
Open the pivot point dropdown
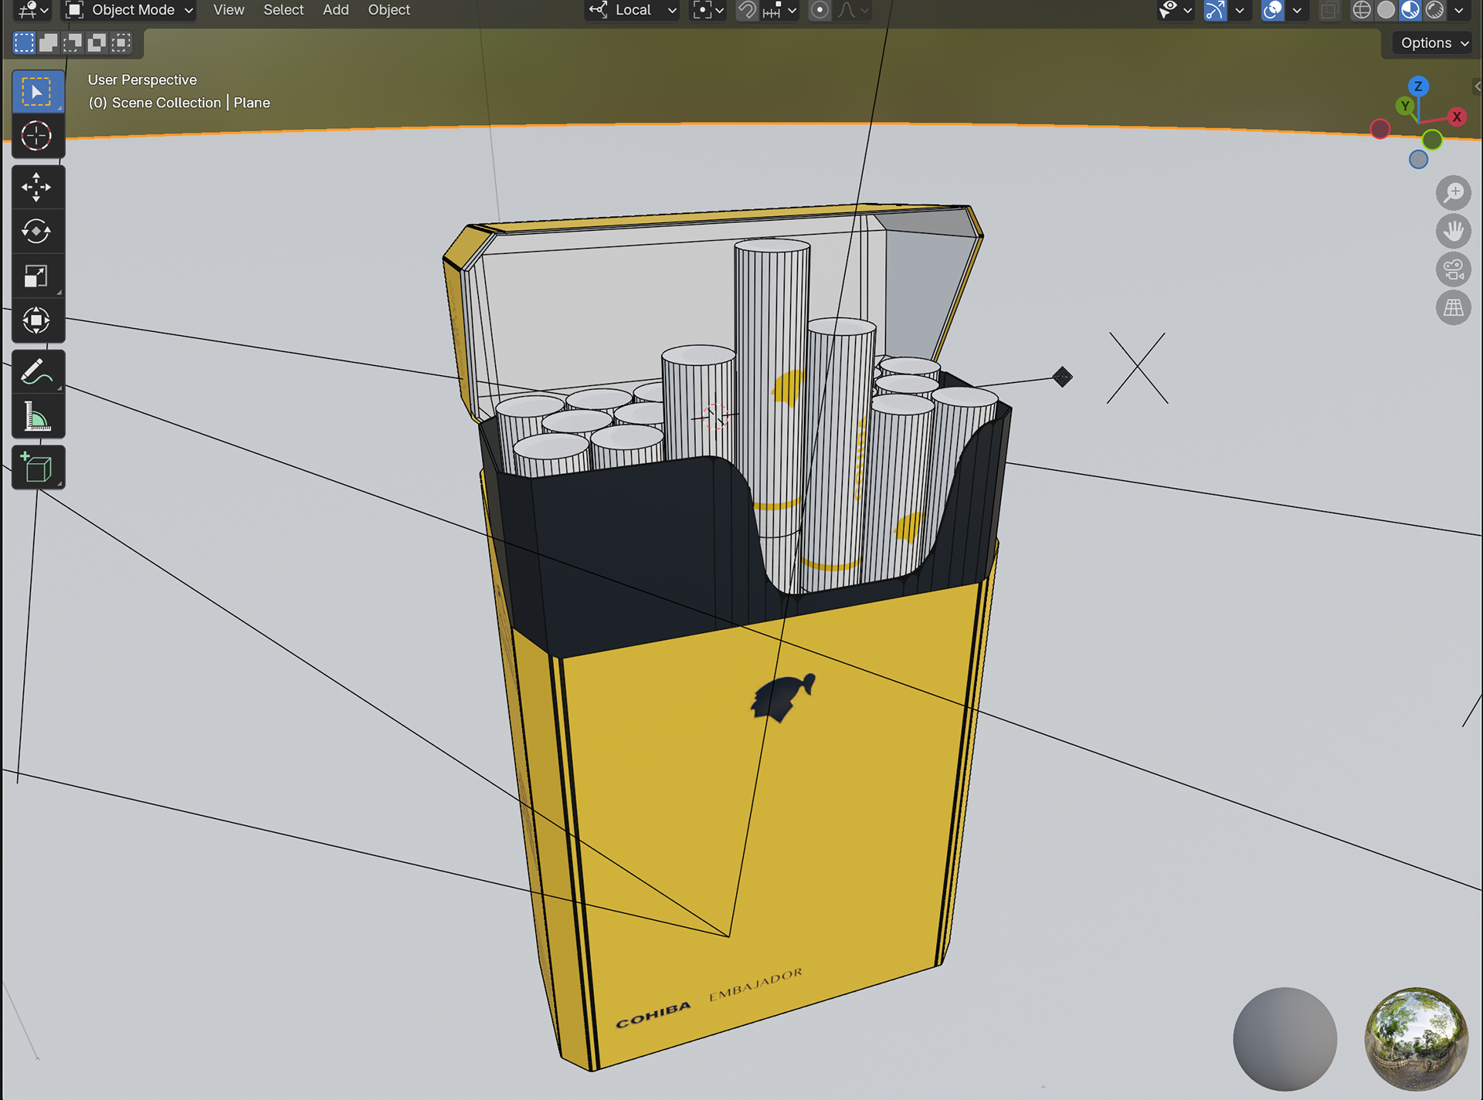[708, 10]
